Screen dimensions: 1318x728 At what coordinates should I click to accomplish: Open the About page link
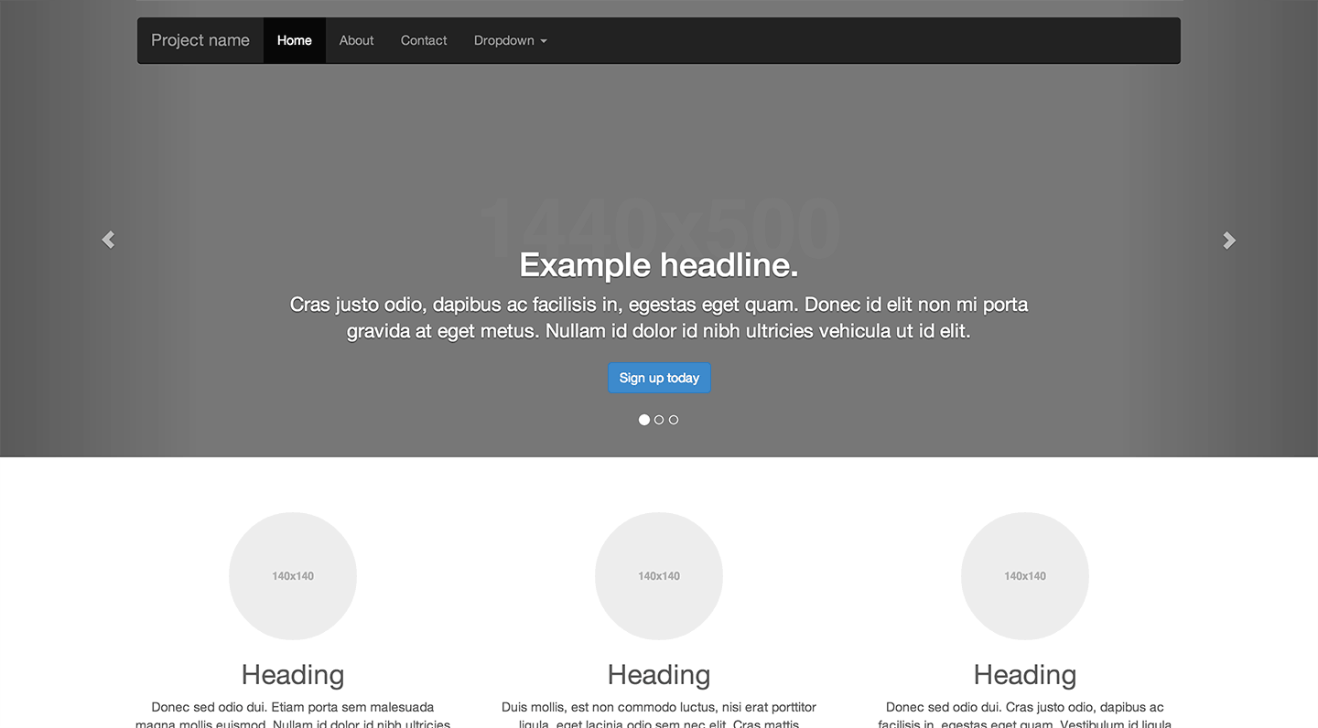[356, 40]
